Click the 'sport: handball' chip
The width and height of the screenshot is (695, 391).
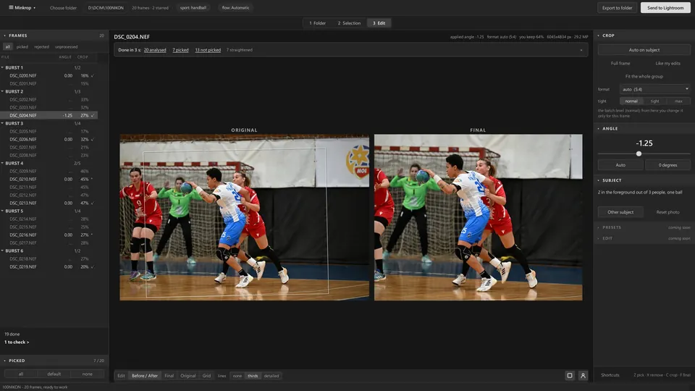point(193,8)
